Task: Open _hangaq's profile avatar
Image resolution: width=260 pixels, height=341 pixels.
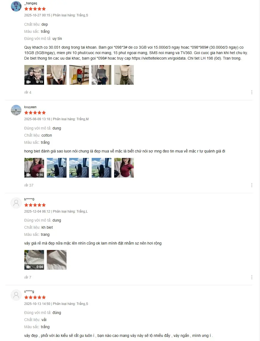Action: point(16,6)
